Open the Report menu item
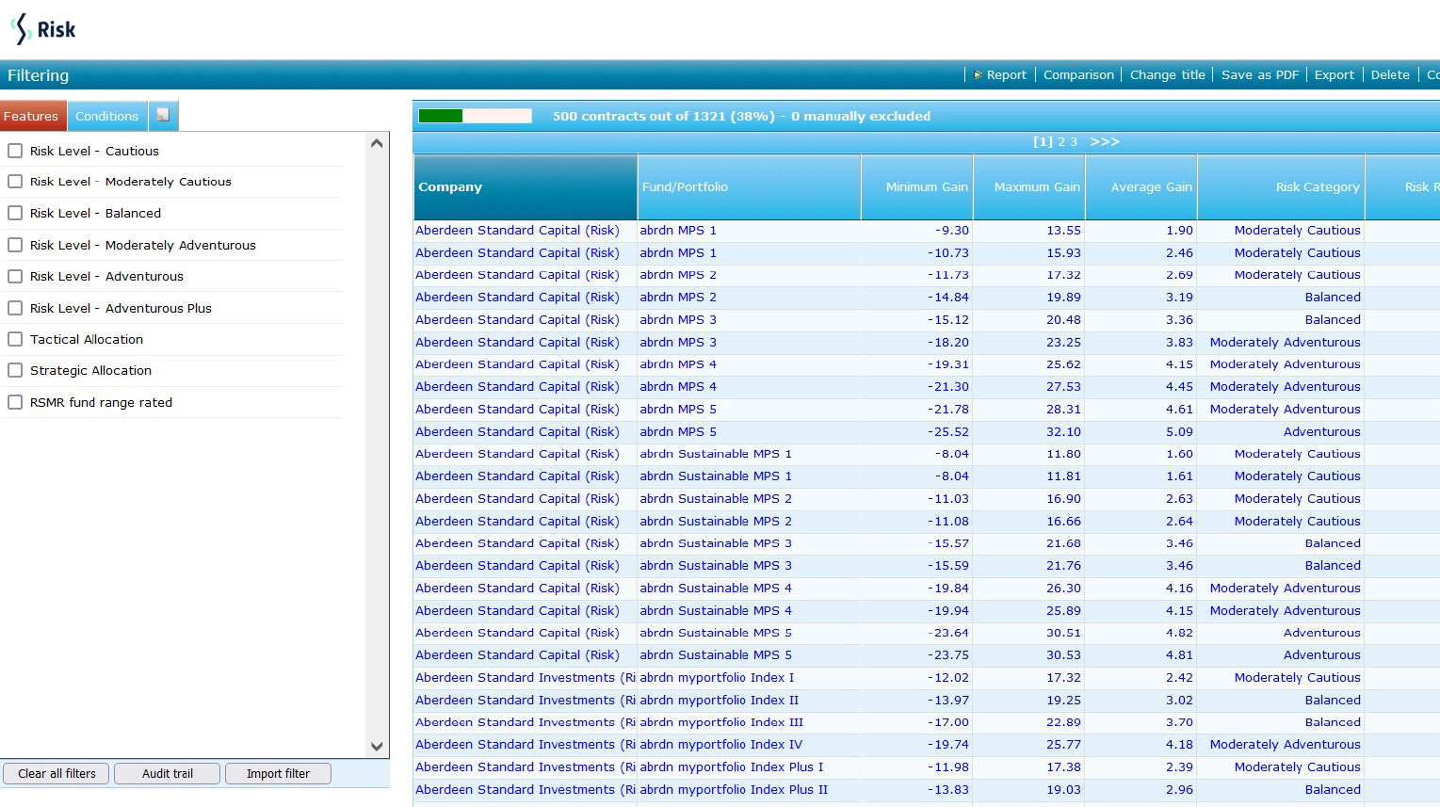This screenshot has height=807, width=1440. pos(1006,74)
